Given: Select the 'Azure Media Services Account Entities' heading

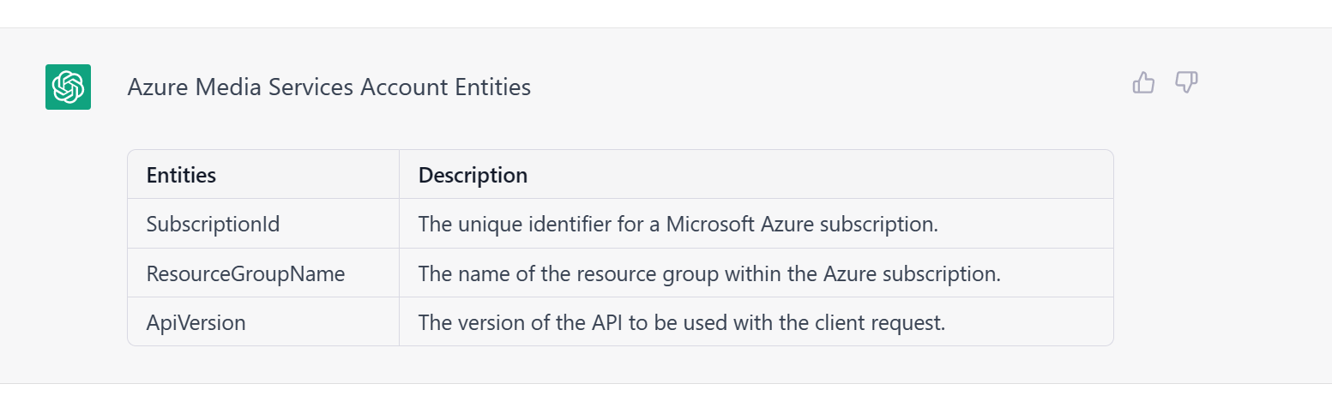Looking at the screenshot, I should [329, 87].
